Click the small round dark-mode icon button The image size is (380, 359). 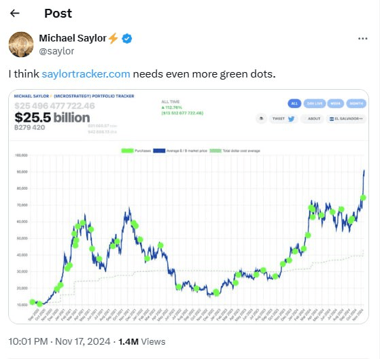[261, 118]
